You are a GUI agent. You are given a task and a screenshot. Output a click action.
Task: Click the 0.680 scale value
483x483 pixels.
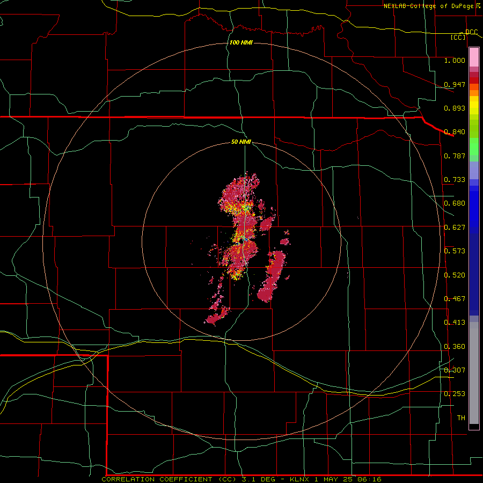tap(455, 203)
